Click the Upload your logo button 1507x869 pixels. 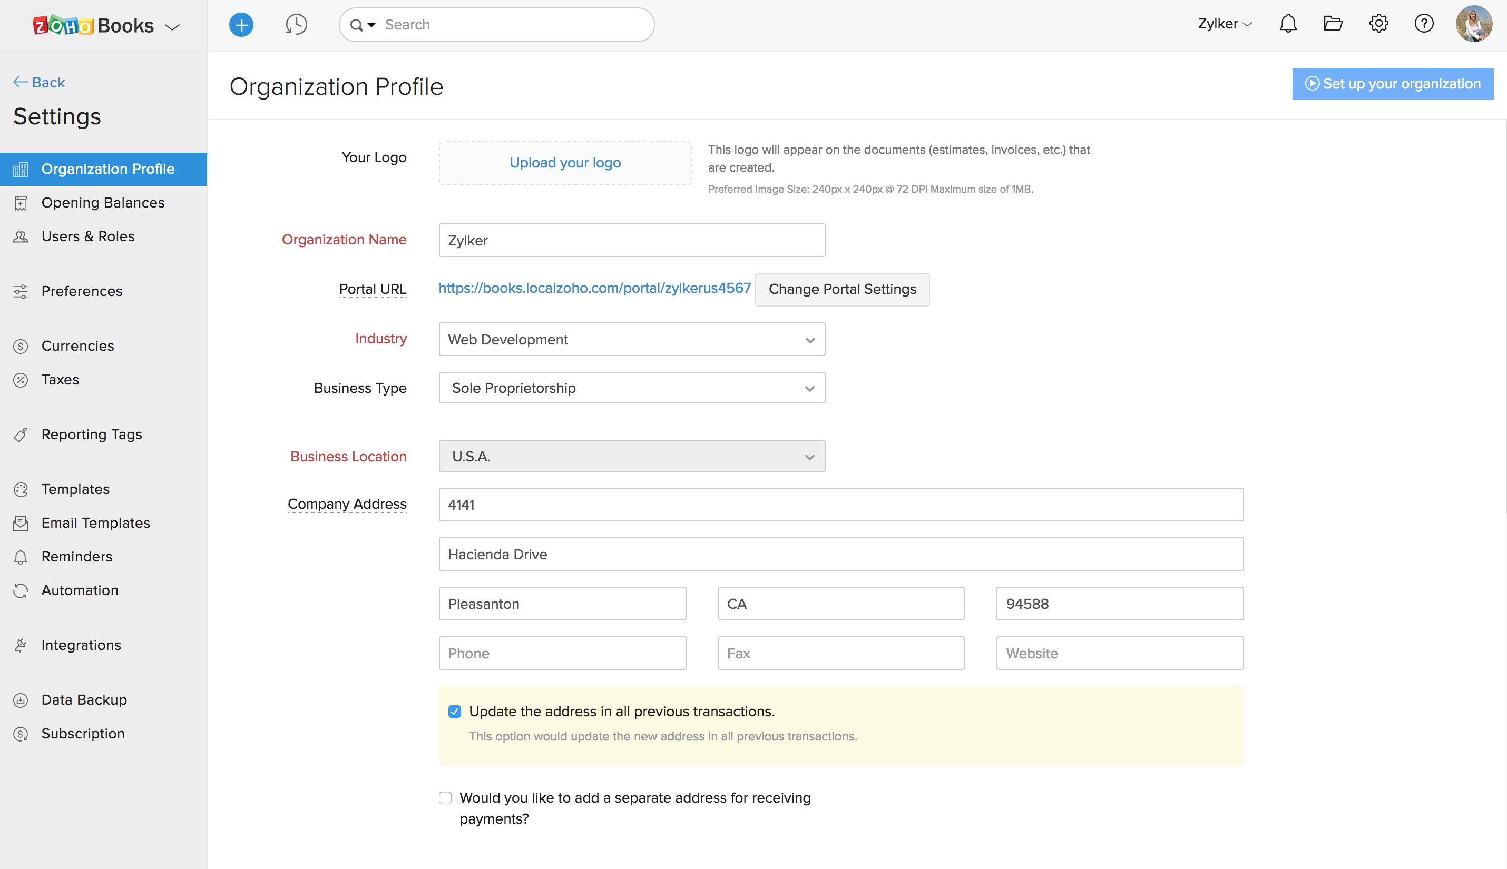[x=565, y=162]
